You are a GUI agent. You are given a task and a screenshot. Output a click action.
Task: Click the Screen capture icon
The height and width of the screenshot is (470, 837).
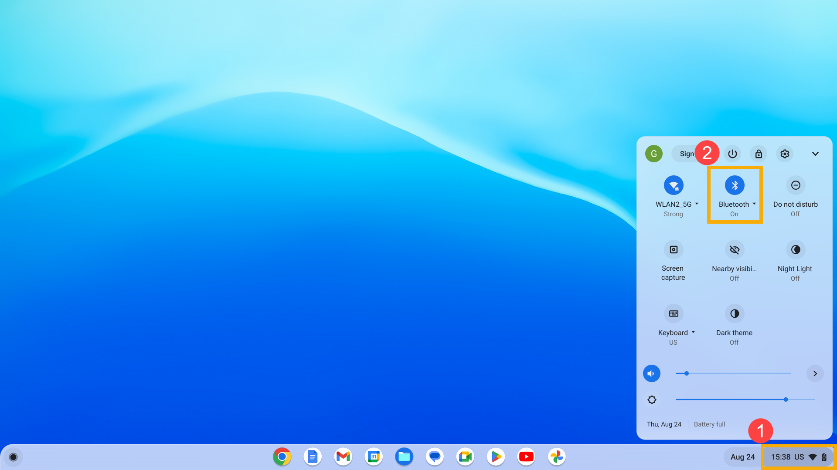pyautogui.click(x=674, y=249)
